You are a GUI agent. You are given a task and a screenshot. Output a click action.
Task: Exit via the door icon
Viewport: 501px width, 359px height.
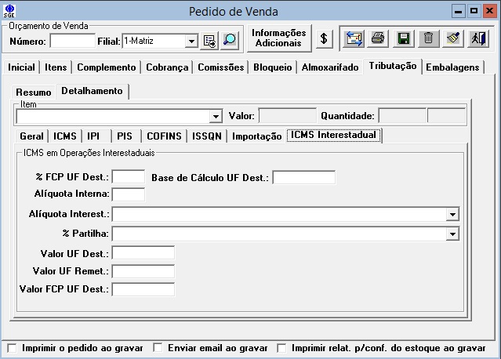click(478, 38)
